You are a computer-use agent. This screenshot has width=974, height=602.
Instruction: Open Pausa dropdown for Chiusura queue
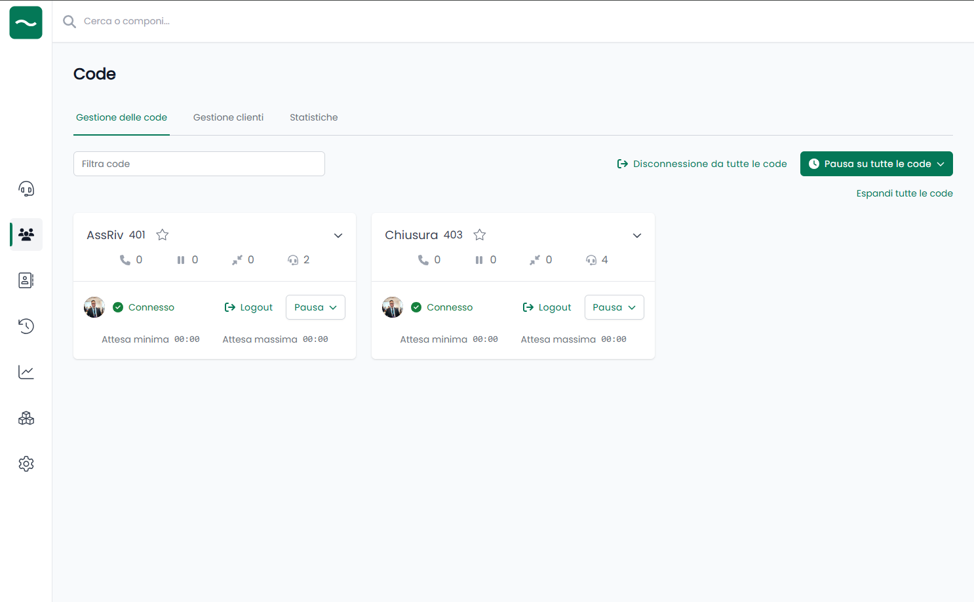[x=614, y=307]
